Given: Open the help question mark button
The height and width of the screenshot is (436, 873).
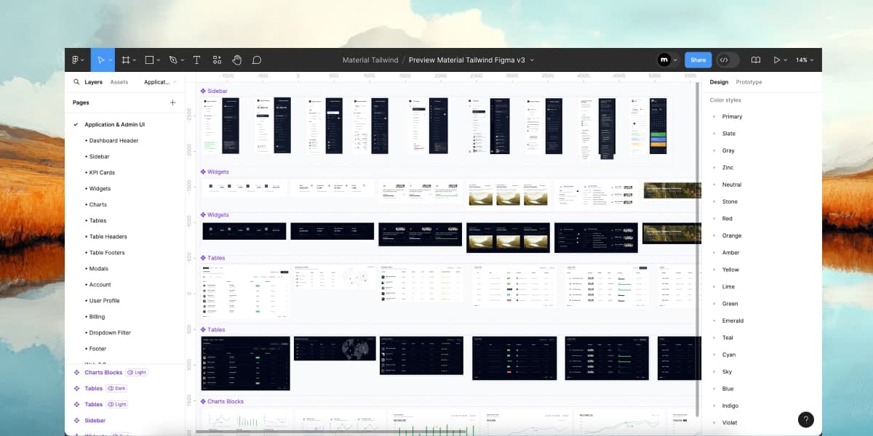Looking at the screenshot, I should pyautogui.click(x=805, y=419).
